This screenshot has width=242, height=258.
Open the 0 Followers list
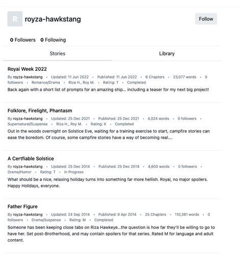[x=23, y=40]
